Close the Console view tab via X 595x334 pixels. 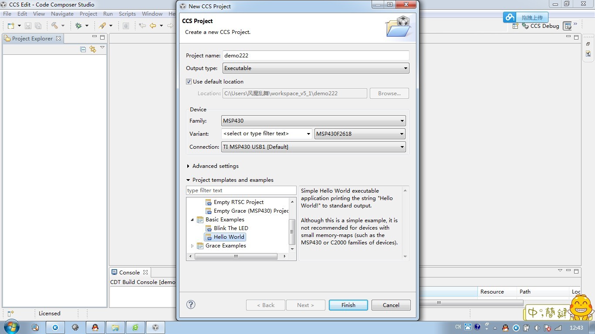tap(145, 272)
